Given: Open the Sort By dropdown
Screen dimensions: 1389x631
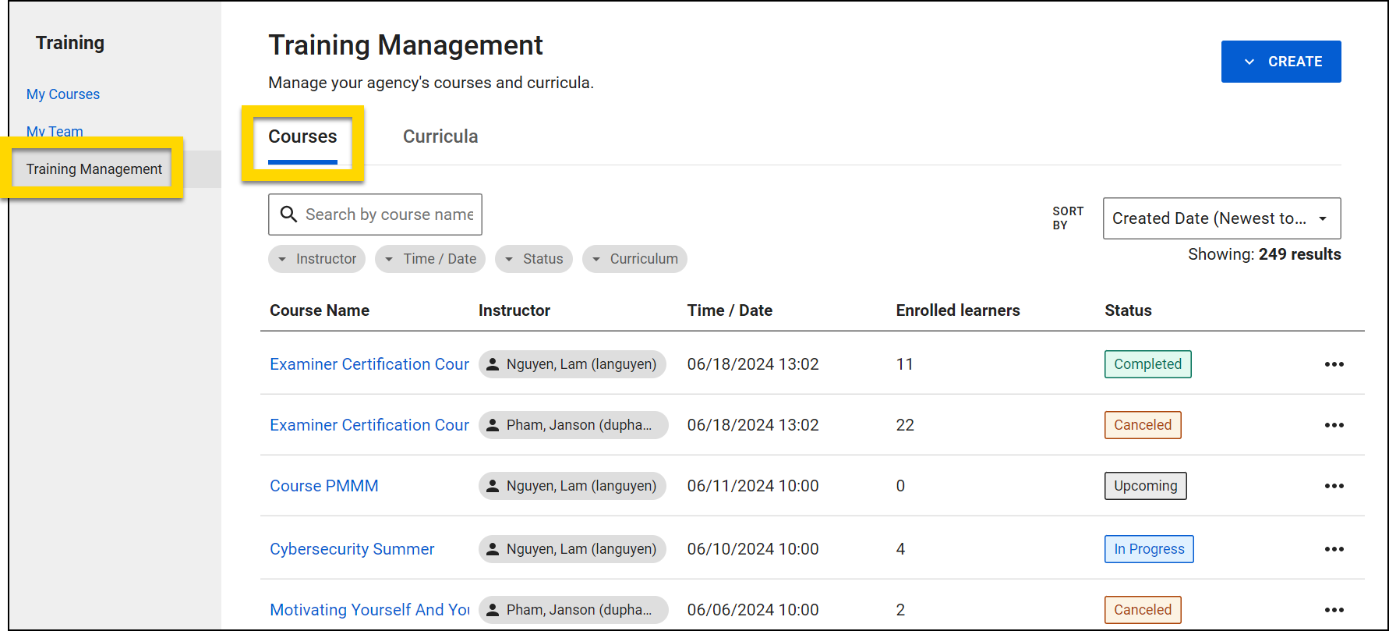Looking at the screenshot, I should 1221,218.
